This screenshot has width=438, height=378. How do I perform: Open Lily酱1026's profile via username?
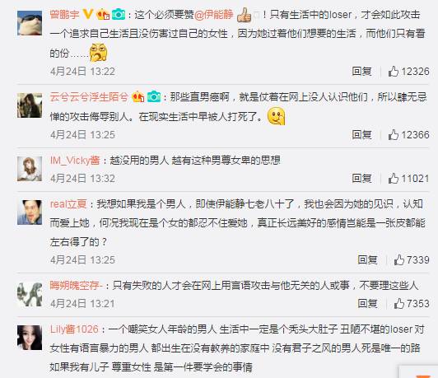click(74, 329)
